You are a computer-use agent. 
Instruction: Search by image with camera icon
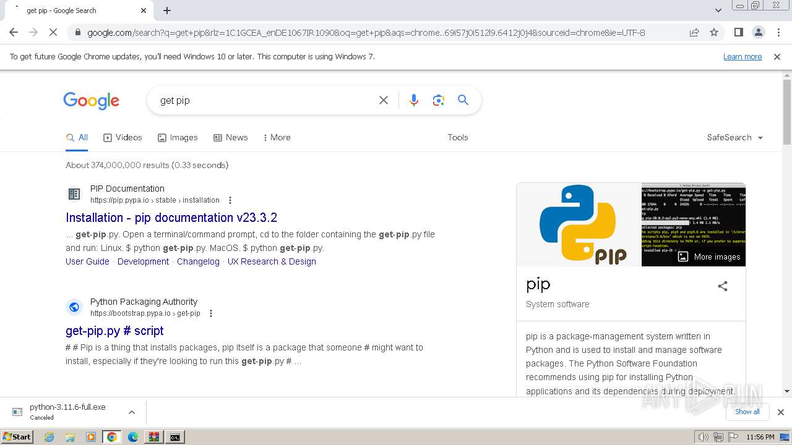click(x=439, y=100)
